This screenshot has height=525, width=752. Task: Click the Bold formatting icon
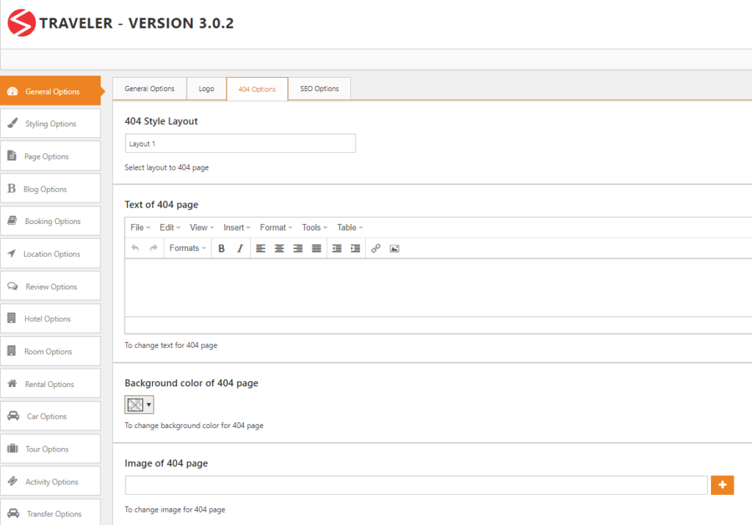point(222,249)
